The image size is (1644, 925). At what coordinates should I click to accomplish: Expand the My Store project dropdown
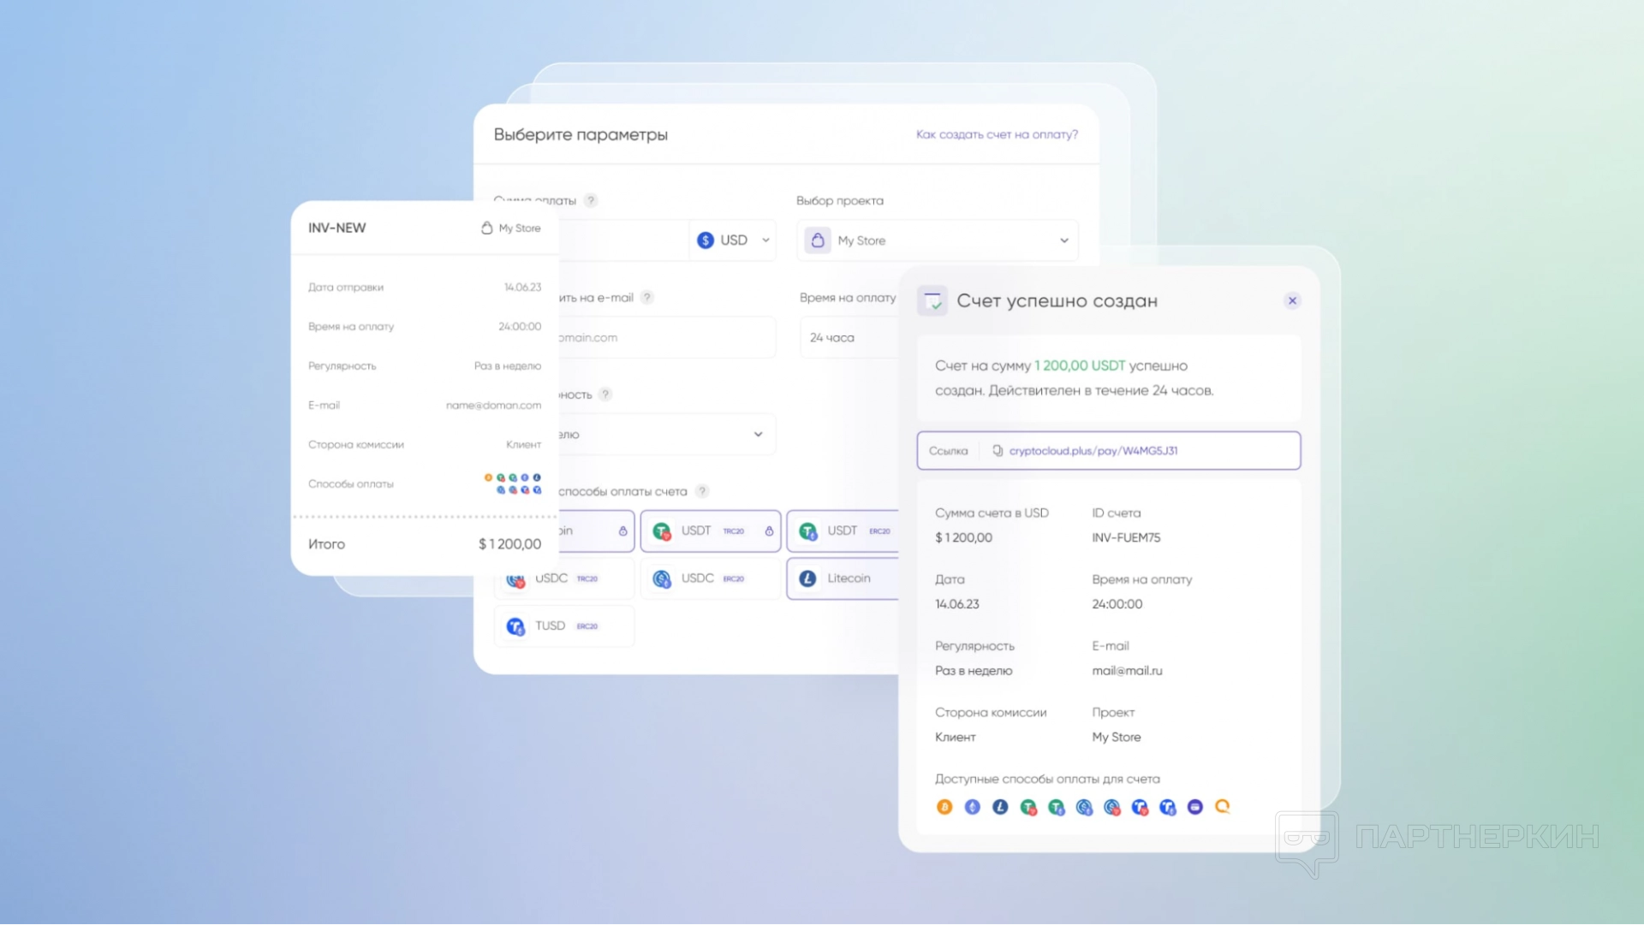tap(1063, 240)
